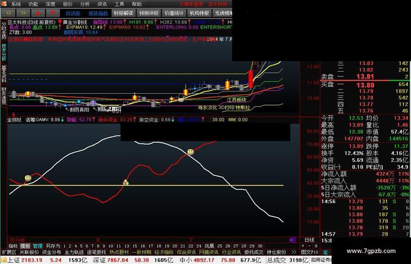Click the 预测评级 button
411x264 pixels.
click(148, 14)
